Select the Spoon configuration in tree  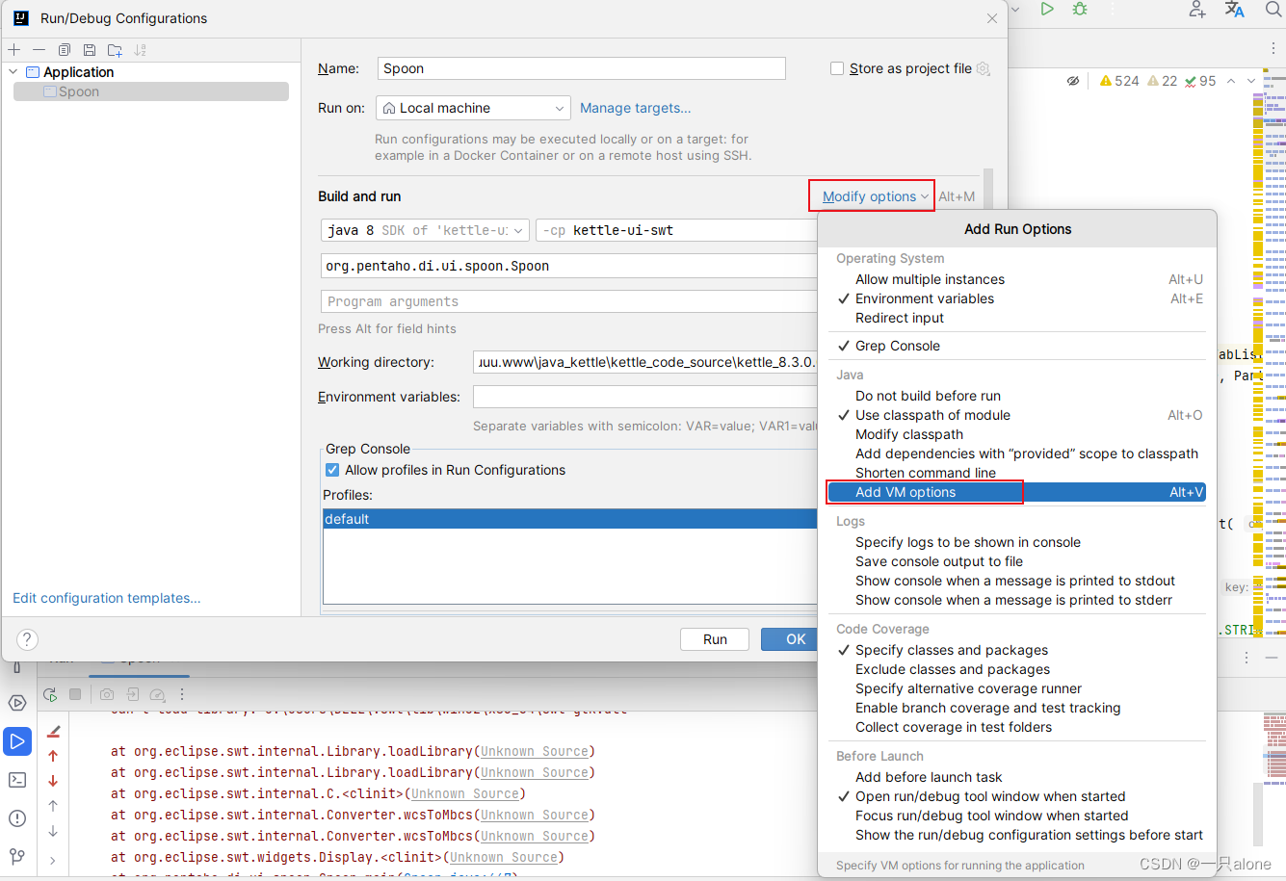coord(151,91)
